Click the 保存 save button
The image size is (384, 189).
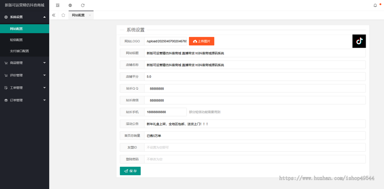click(130, 171)
